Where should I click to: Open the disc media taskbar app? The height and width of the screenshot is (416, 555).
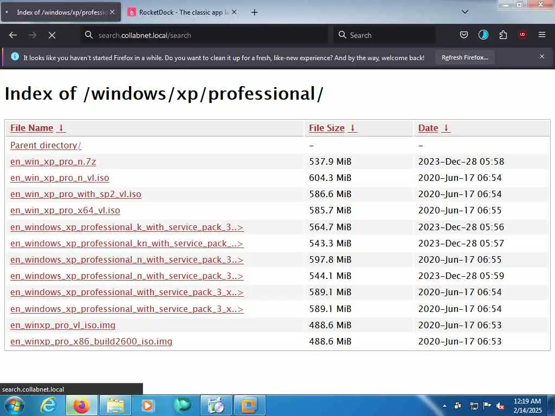tap(216, 405)
